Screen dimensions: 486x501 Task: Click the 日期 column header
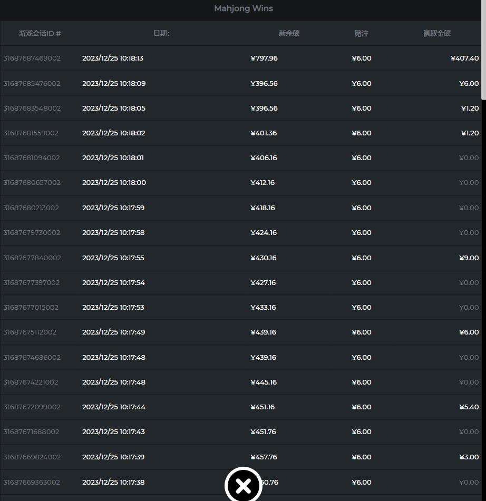click(161, 33)
